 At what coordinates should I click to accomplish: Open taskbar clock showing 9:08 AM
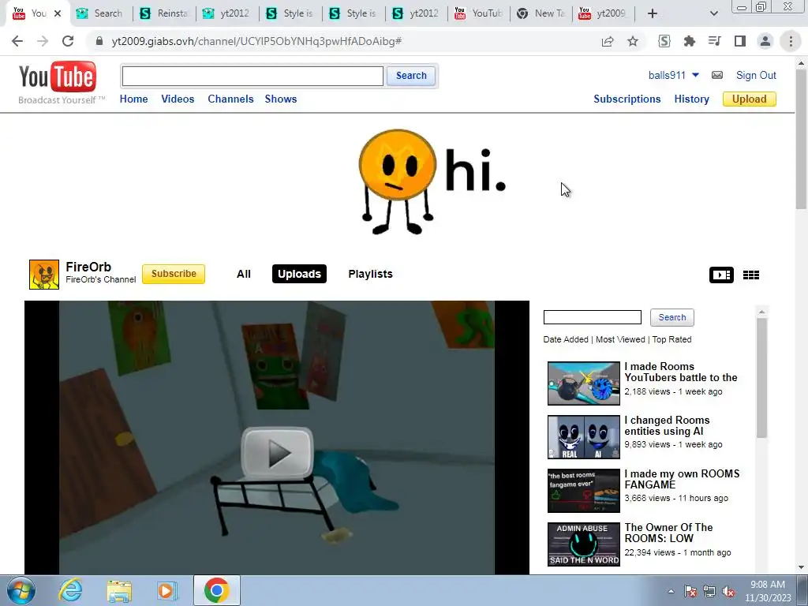tap(767, 591)
